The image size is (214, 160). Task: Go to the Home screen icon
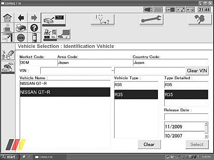tap(7, 18)
